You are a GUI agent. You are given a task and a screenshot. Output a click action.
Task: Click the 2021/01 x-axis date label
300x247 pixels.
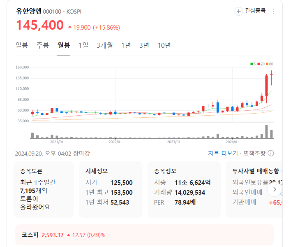(x=57, y=142)
